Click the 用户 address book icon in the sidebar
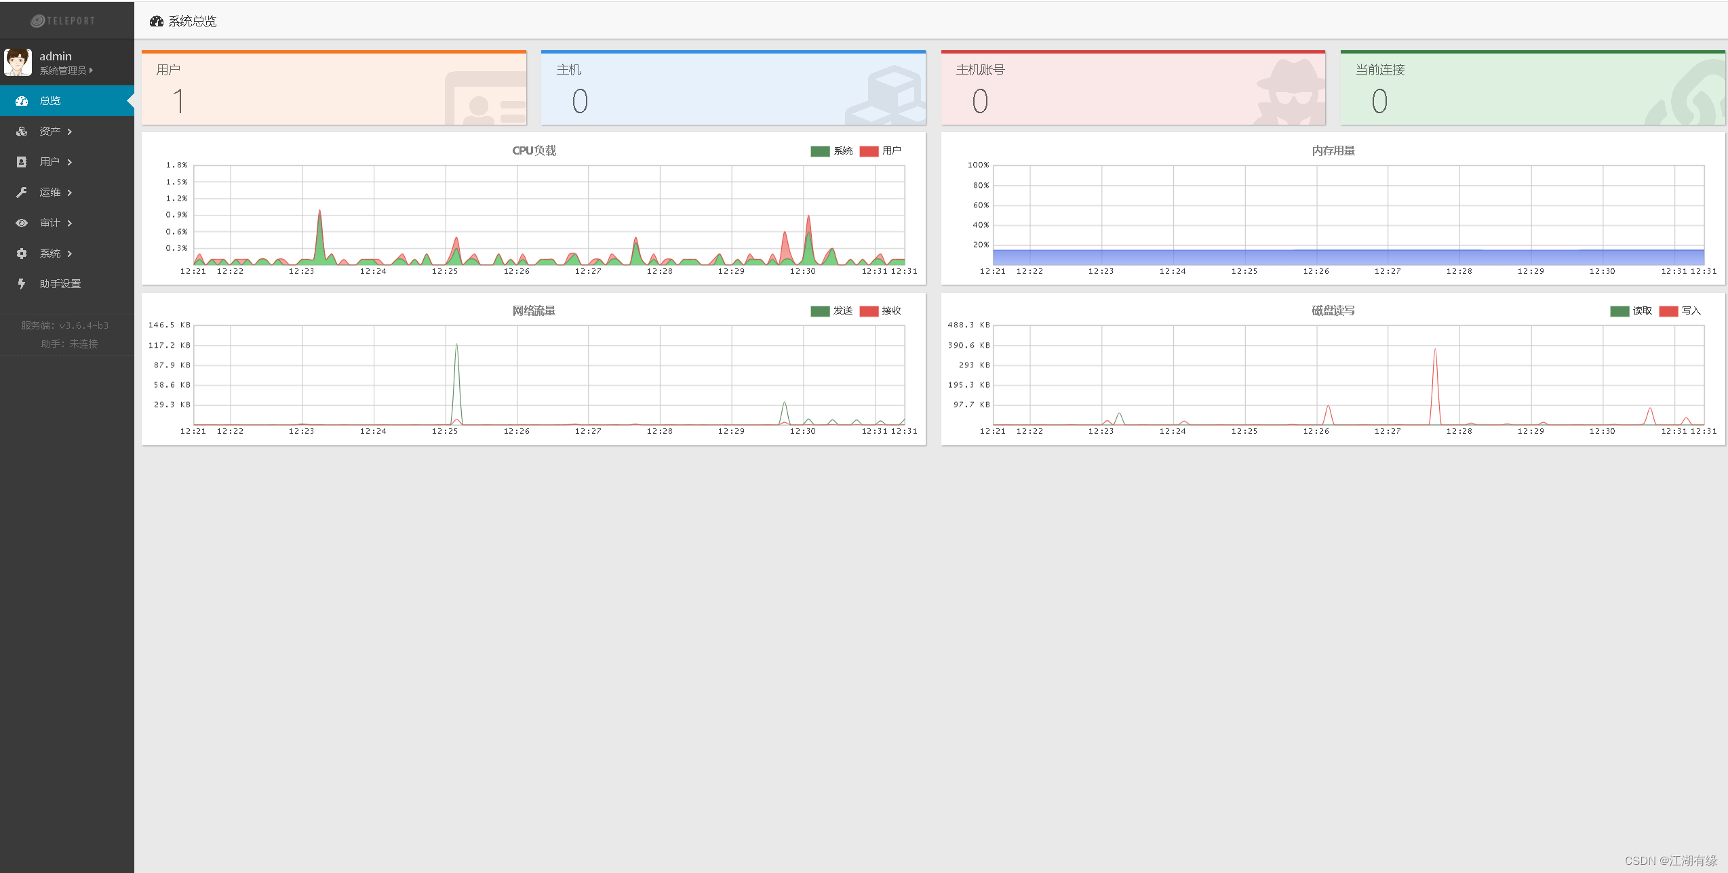Image resolution: width=1728 pixels, height=873 pixels. (x=22, y=162)
